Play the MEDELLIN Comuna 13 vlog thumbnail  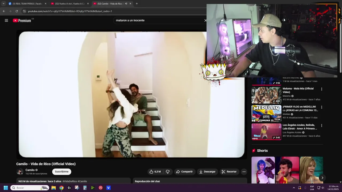point(266,113)
